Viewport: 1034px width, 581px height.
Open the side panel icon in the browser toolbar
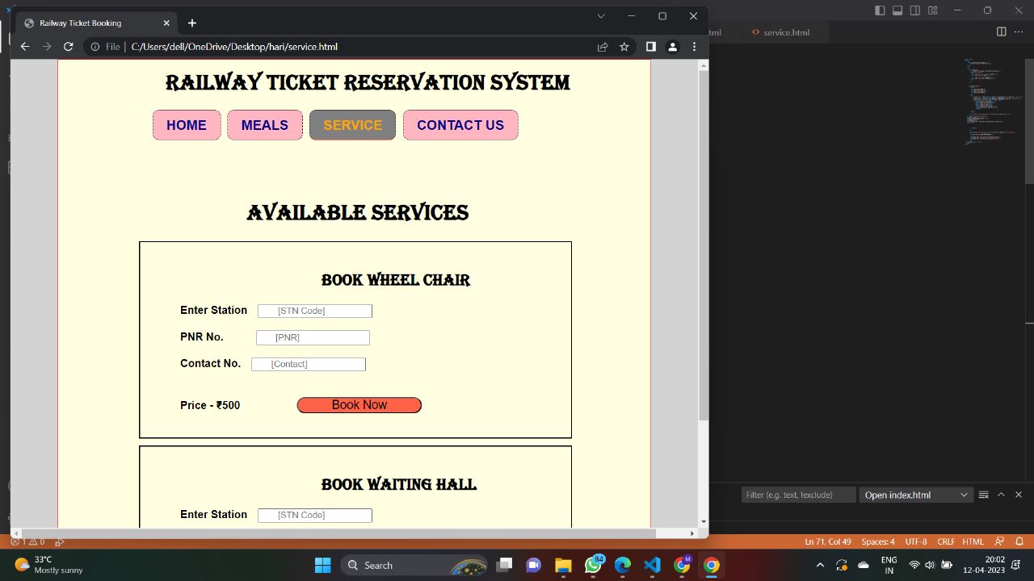(650, 46)
